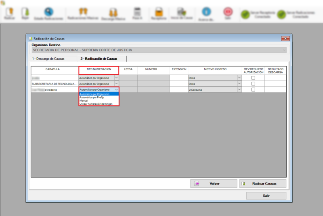The width and height of the screenshot is (323, 216).
Task: Click the Radicar Causas button
Action: (263, 183)
